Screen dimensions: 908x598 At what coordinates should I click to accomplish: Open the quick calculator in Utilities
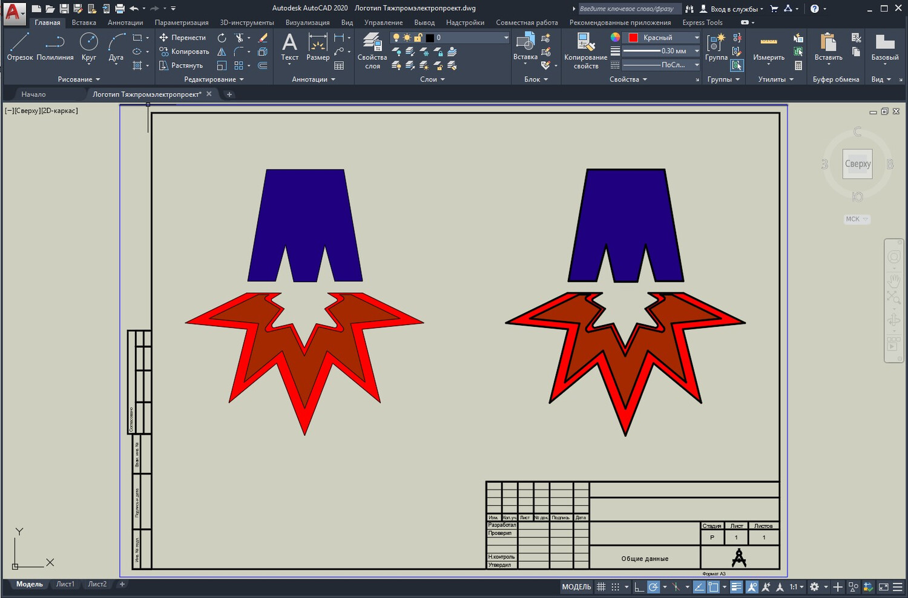pos(798,65)
